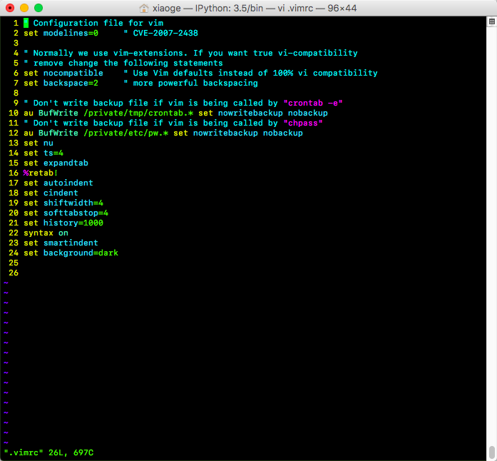This screenshot has height=461, width=497.
Task: Close the terminal window with red button
Action: click(10, 8)
